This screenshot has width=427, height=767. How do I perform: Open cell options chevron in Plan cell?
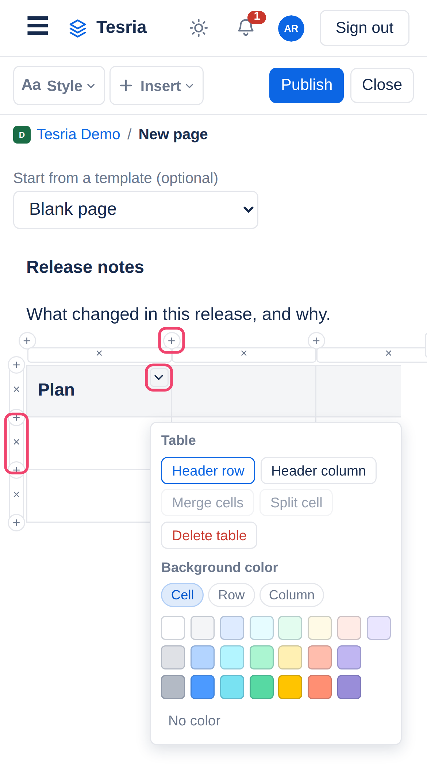159,377
